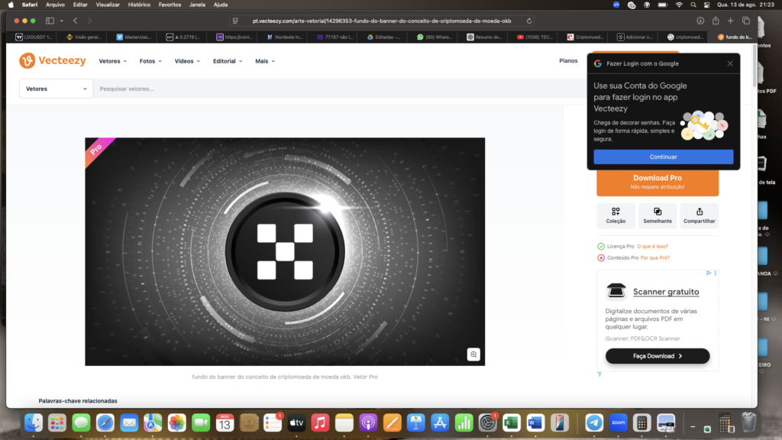Open the Scanner gratuito ad link
The image size is (782, 440).
(x=666, y=292)
